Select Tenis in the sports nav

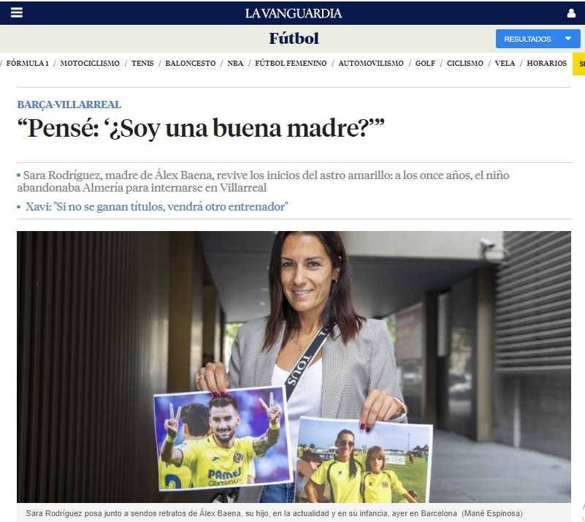pos(142,63)
